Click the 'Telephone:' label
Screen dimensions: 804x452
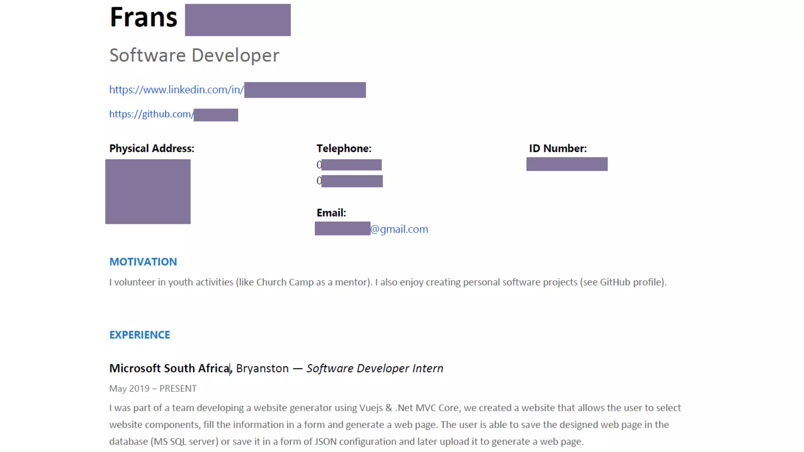(344, 149)
